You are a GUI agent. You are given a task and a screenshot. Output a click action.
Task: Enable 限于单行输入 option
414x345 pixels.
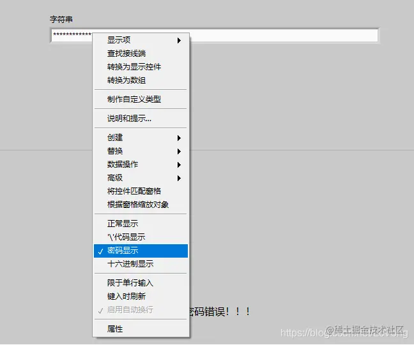[x=141, y=283]
